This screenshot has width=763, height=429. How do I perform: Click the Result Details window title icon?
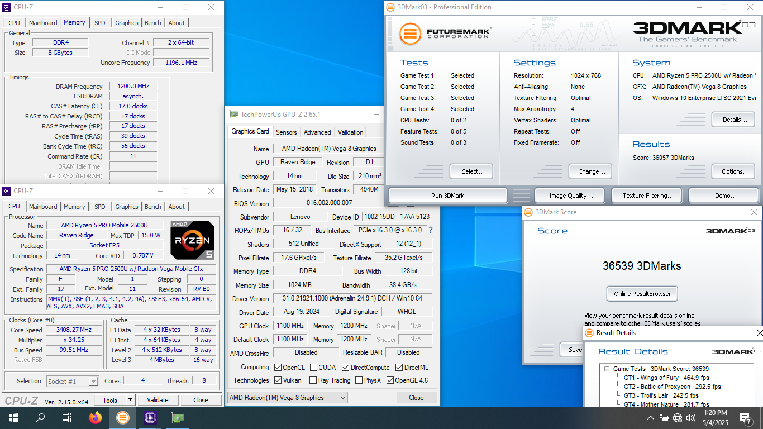point(590,333)
